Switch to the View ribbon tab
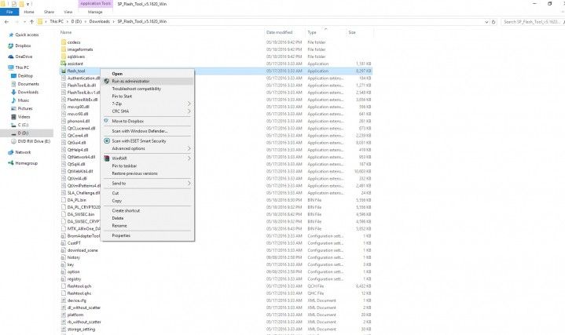The width and height of the screenshot is (565, 335). (68, 12)
